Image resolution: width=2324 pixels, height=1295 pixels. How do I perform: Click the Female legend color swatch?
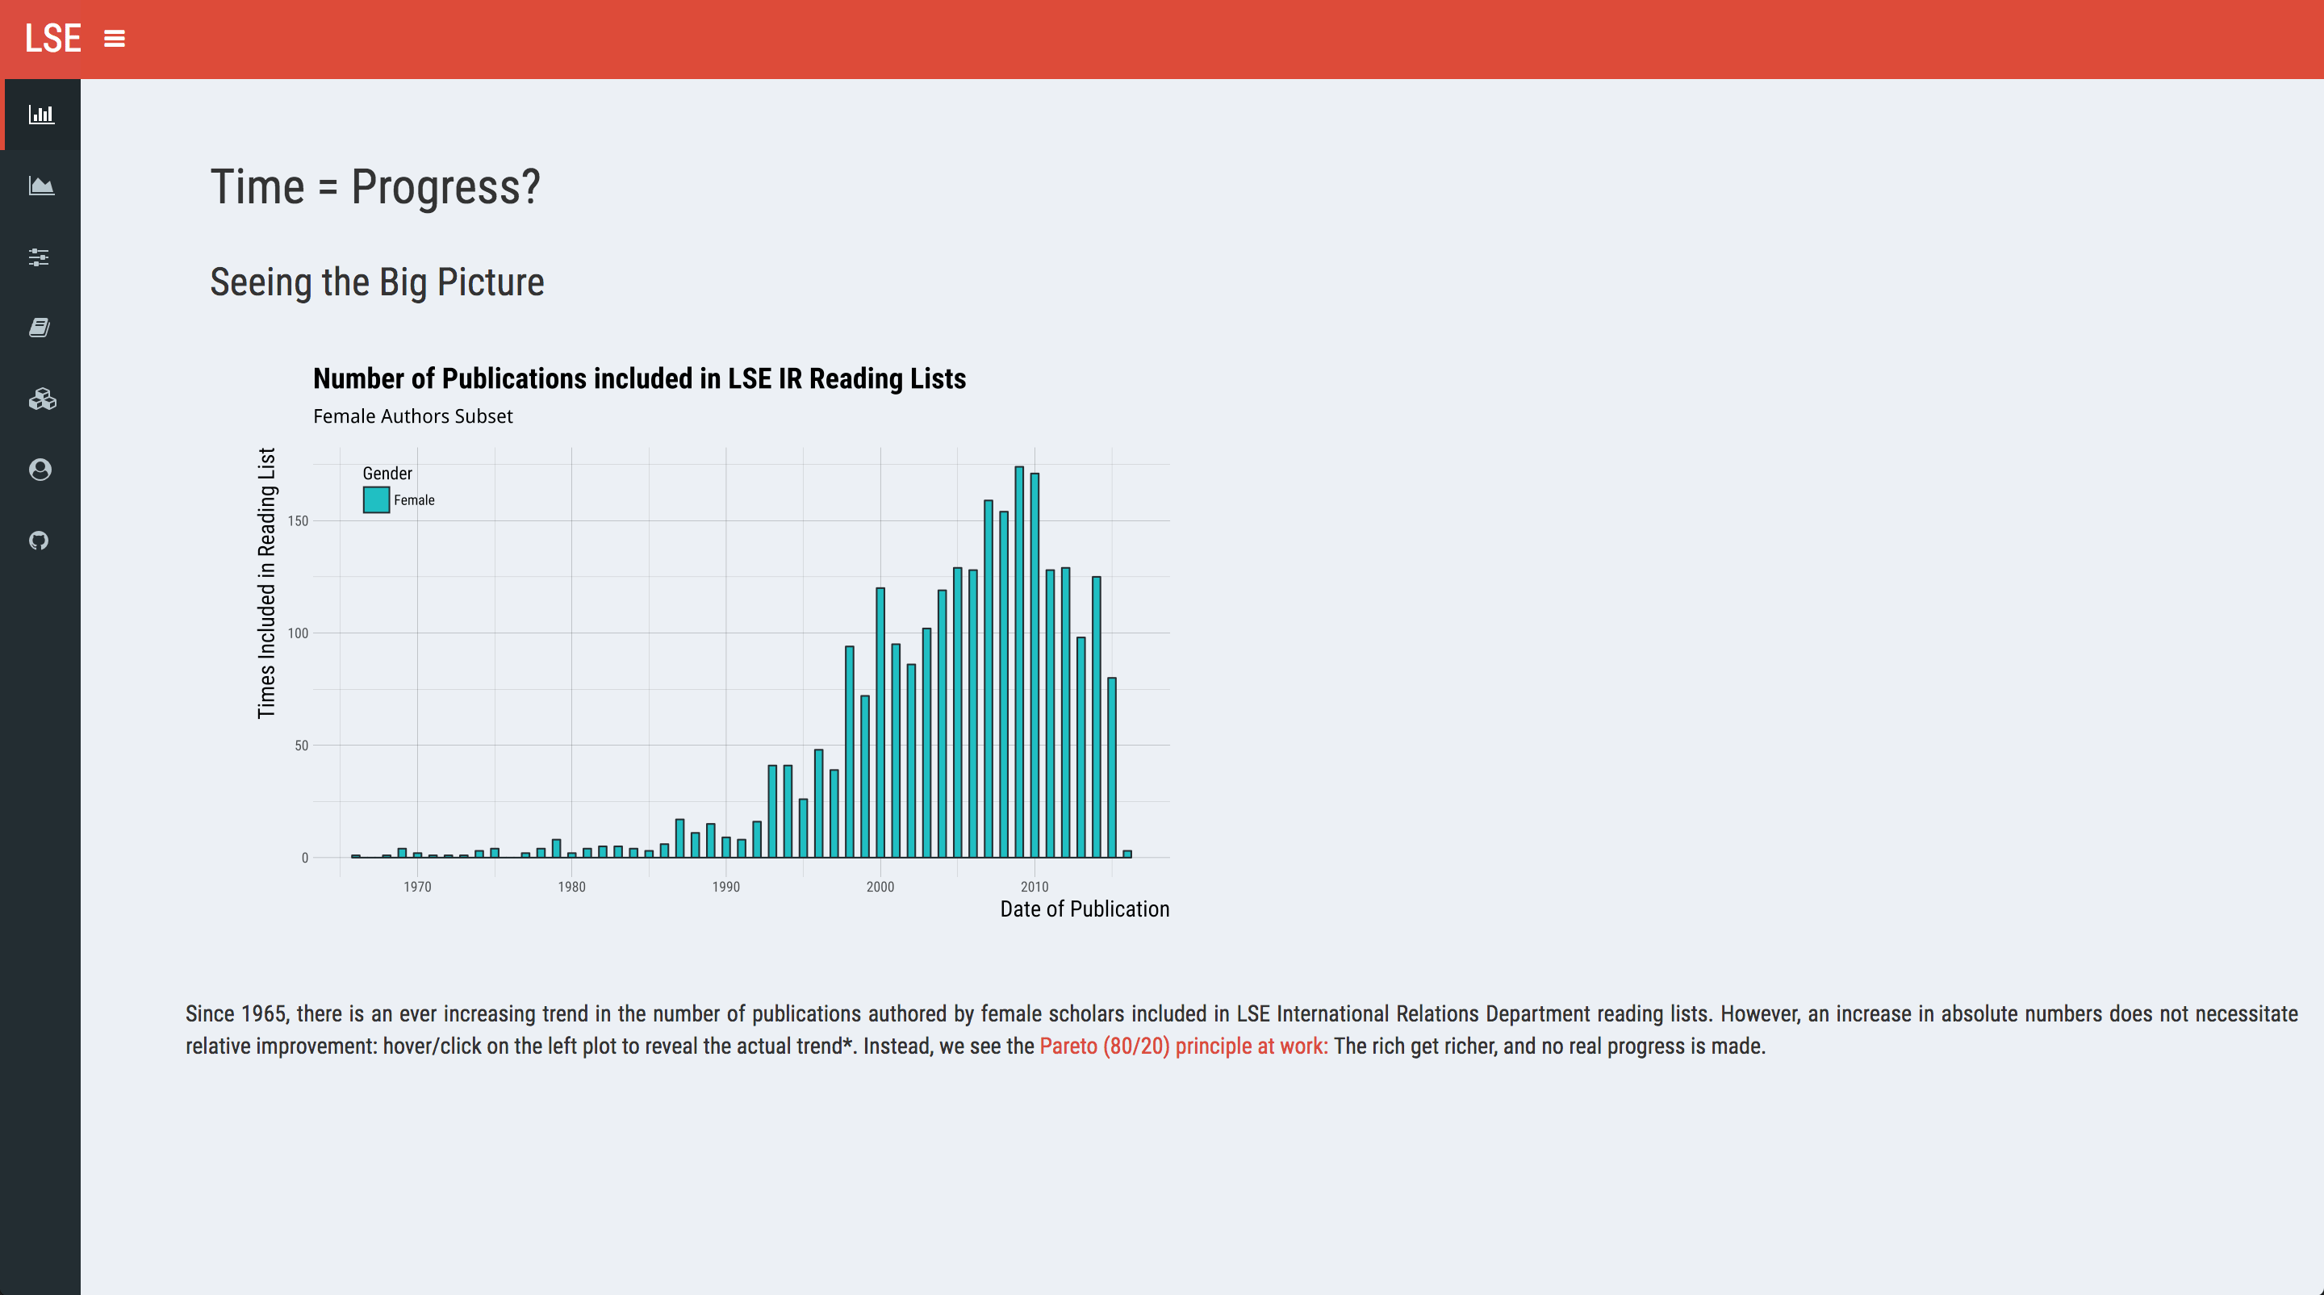pyautogui.click(x=376, y=499)
